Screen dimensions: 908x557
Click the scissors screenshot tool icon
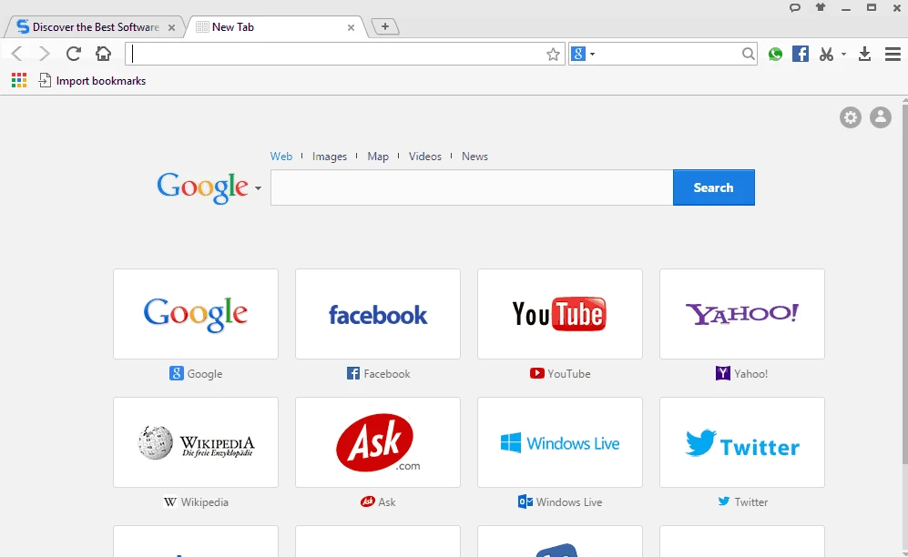[826, 54]
